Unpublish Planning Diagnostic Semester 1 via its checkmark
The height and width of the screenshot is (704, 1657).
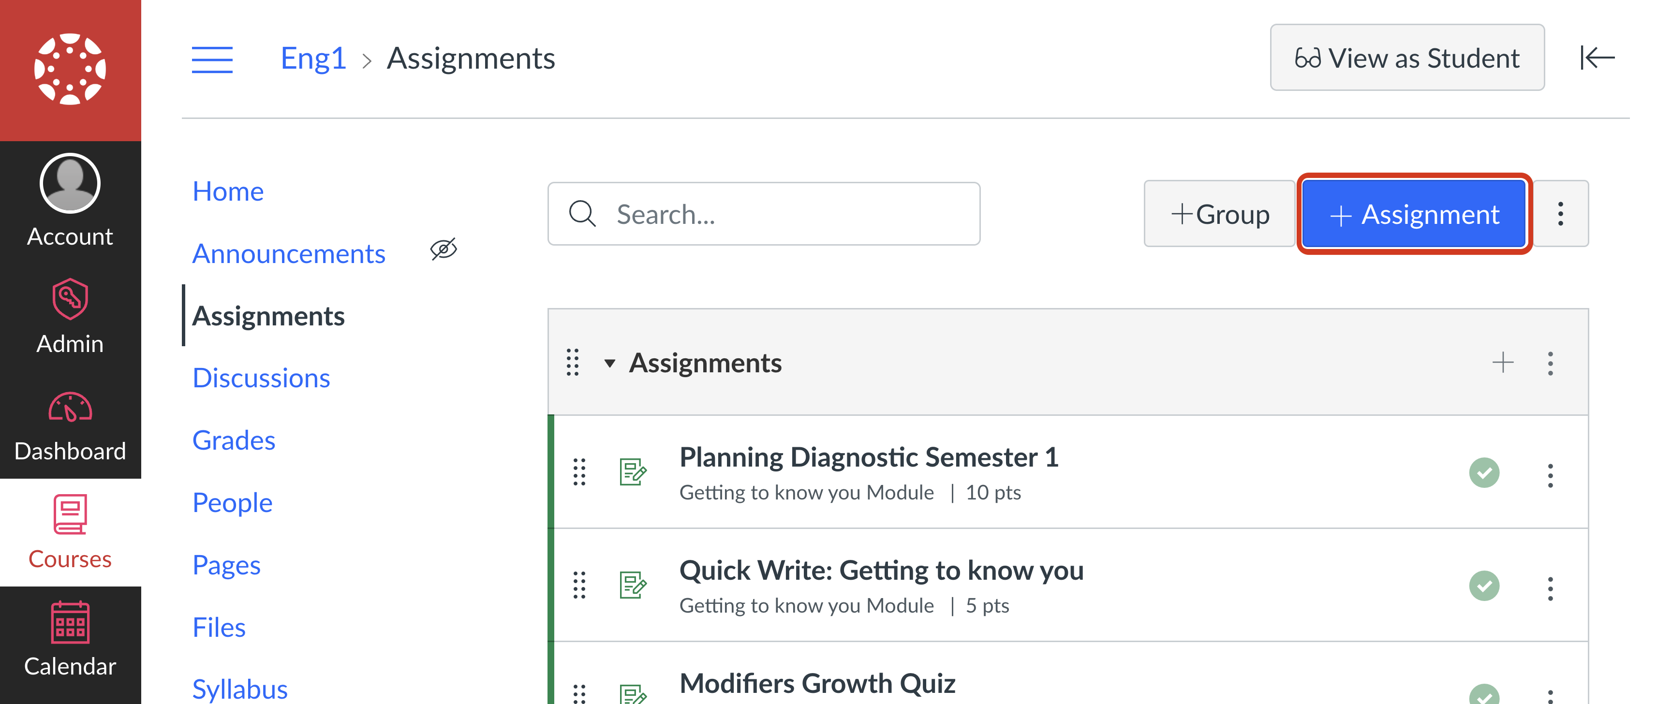coord(1485,472)
